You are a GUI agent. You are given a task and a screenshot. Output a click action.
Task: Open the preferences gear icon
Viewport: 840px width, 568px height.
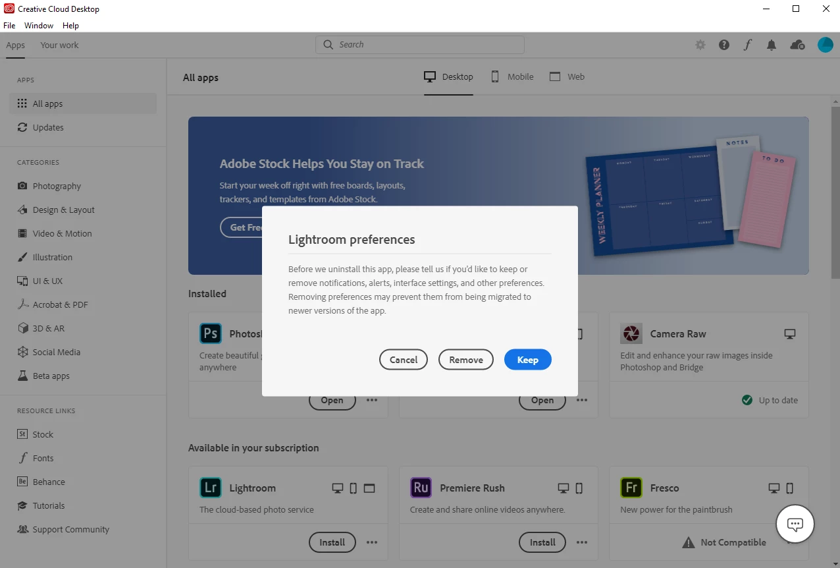(700, 45)
